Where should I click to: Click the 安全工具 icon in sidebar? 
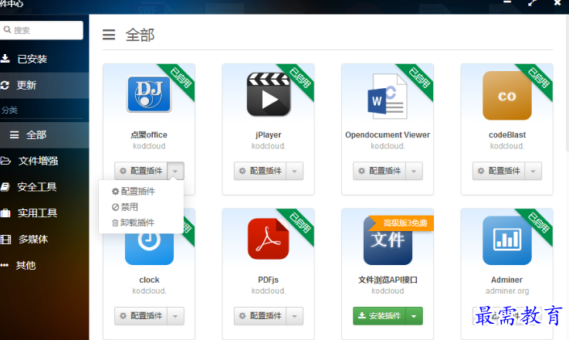(x=5, y=187)
